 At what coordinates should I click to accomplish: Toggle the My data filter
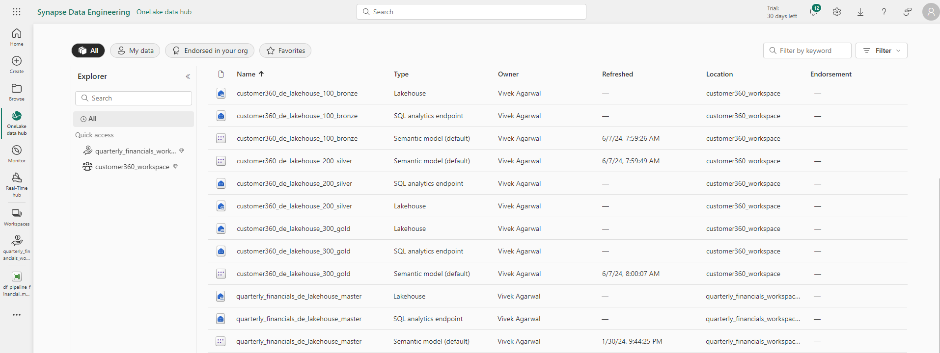(135, 50)
